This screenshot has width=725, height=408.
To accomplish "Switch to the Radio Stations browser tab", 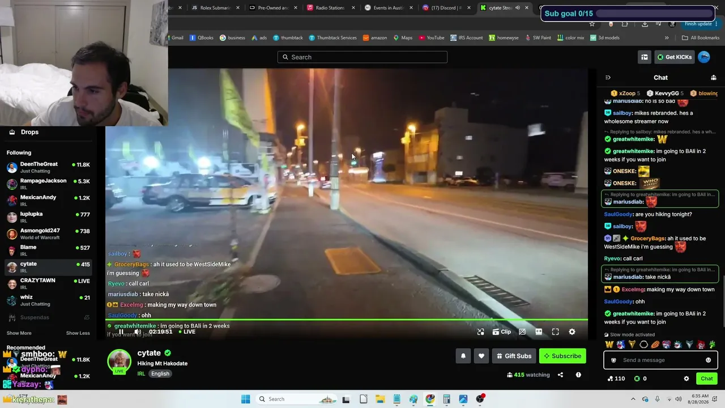I will [330, 8].
